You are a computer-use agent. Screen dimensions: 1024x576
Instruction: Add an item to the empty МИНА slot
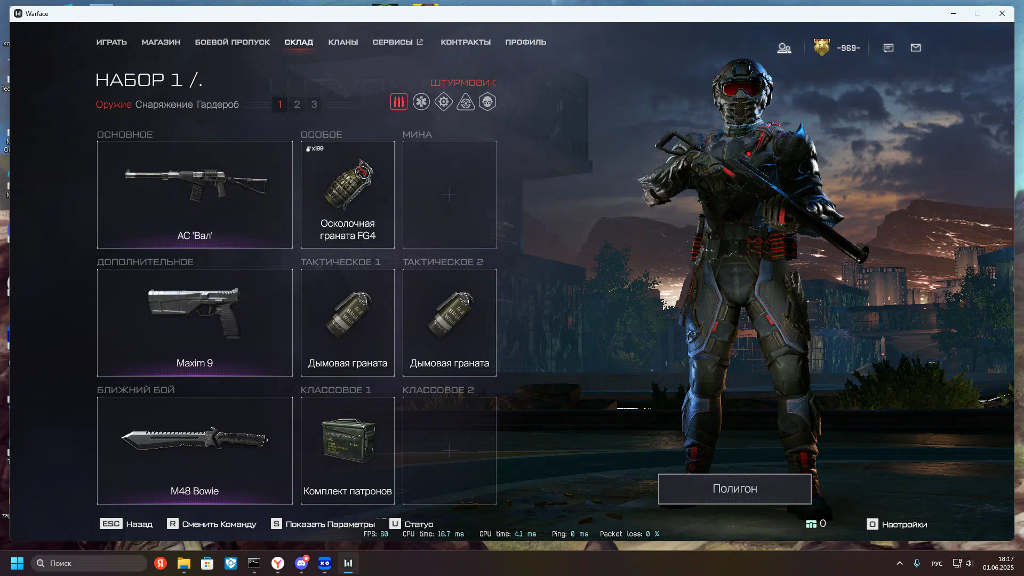[x=450, y=195]
